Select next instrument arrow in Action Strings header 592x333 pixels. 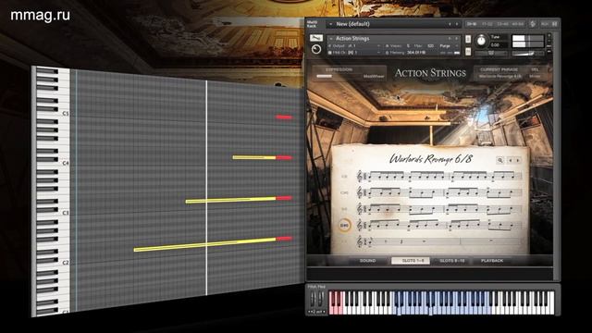pos(457,39)
